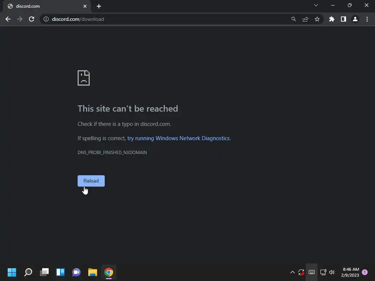375x281 pixels.
Task: Open Task View on the taskbar
Action: point(44,272)
